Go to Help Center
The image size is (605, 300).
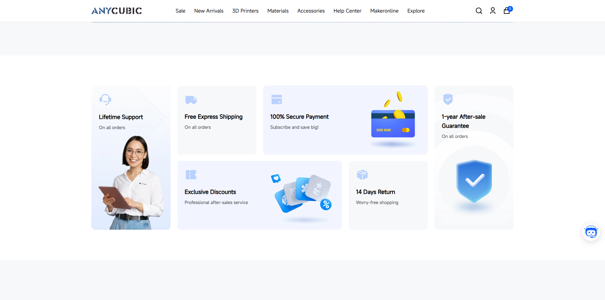(347, 11)
